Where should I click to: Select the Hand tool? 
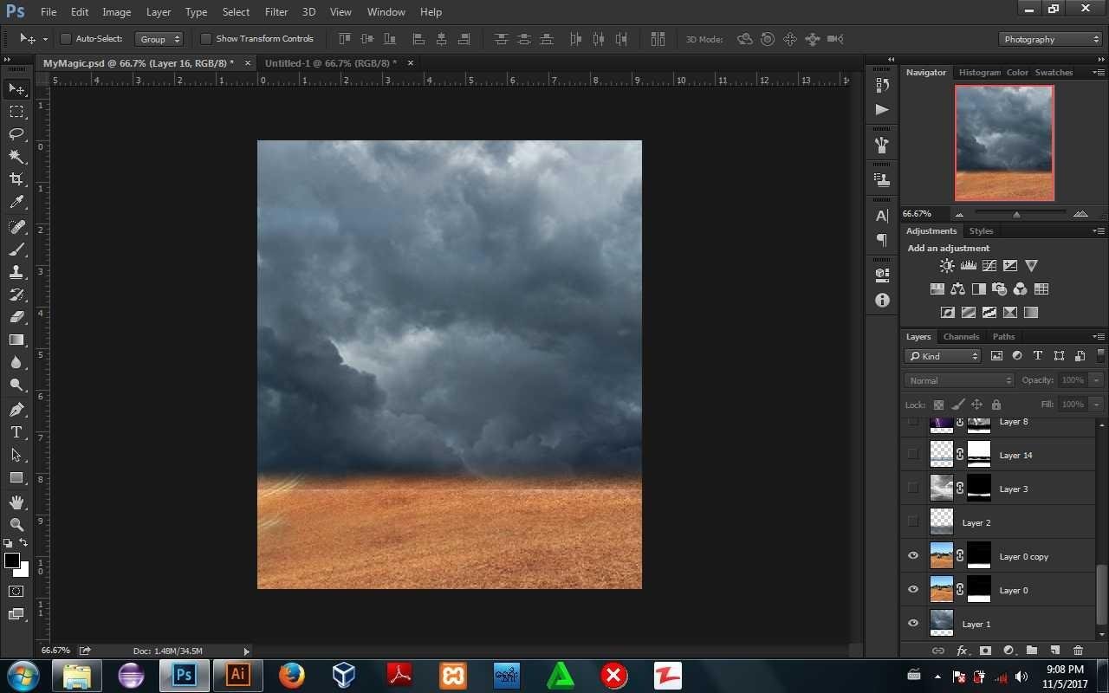pos(16,502)
